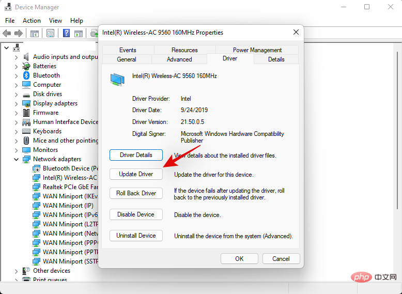Expand the Batteries node
The height and width of the screenshot is (294, 402).
(x=17, y=67)
